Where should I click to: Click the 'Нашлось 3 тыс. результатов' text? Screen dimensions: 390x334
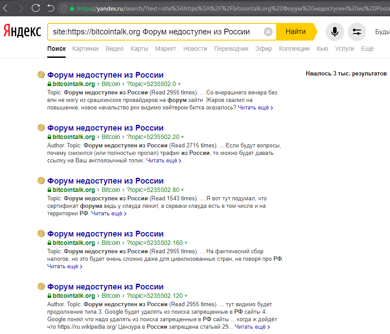[x=346, y=74]
